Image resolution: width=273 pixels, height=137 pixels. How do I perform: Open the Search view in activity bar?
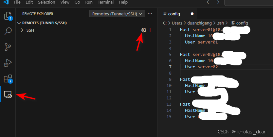[x=8, y=31]
